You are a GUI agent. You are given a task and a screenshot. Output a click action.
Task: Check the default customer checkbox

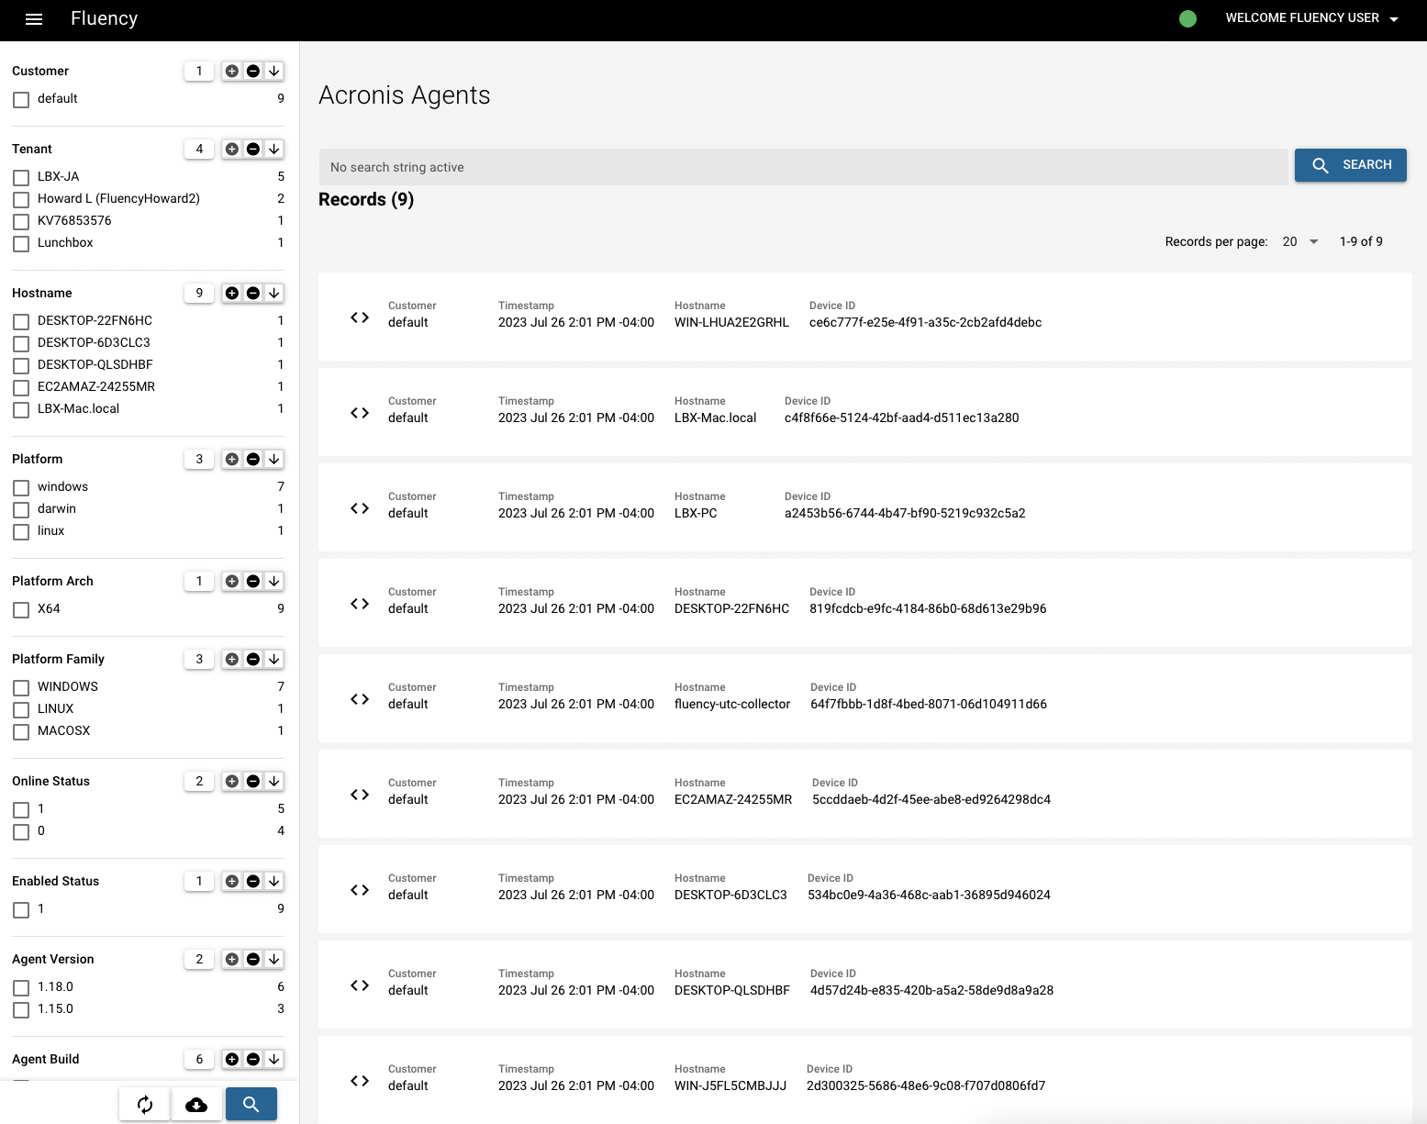21,99
